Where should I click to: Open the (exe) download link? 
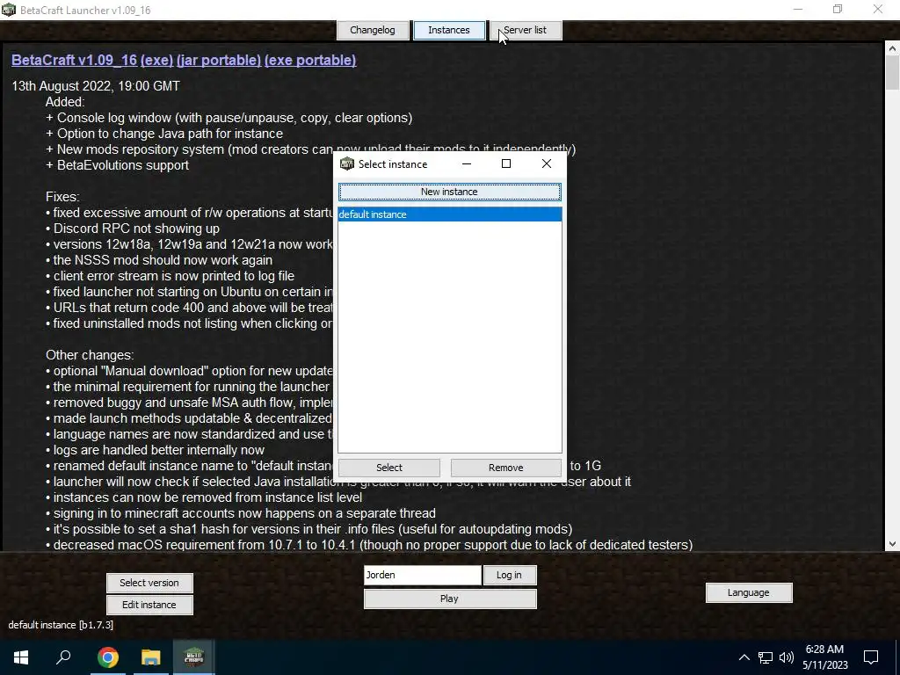click(156, 61)
